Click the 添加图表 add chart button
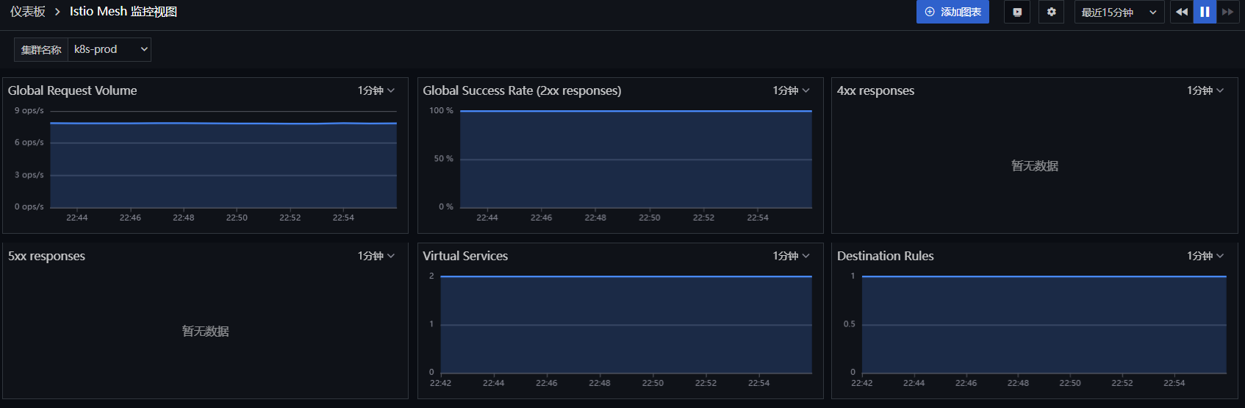The image size is (1245, 408). tap(952, 12)
